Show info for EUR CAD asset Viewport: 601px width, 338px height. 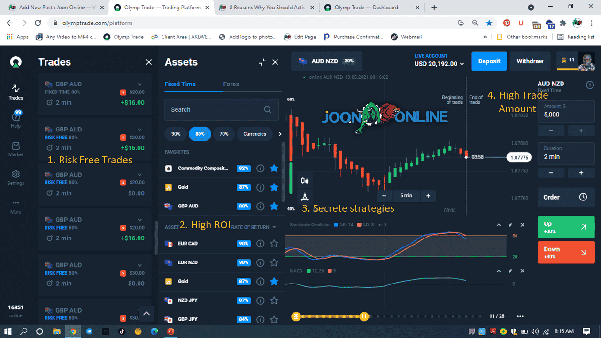[x=260, y=244]
